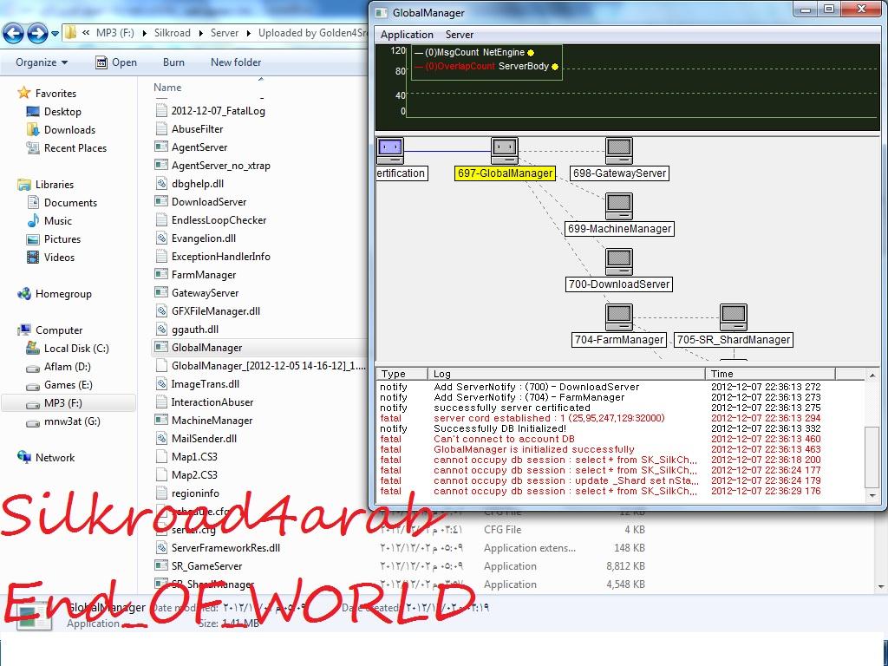Click Open in the Explorer toolbar

pyautogui.click(x=116, y=62)
